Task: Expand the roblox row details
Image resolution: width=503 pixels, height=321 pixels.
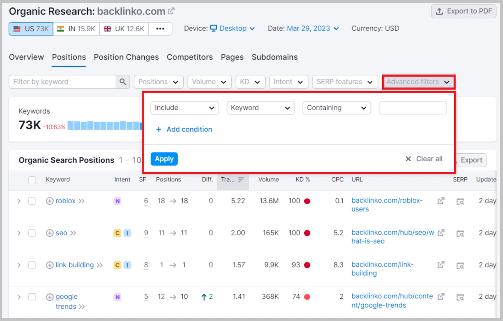Action: [x=19, y=201]
